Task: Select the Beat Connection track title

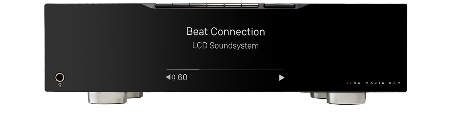Action: tap(225, 32)
